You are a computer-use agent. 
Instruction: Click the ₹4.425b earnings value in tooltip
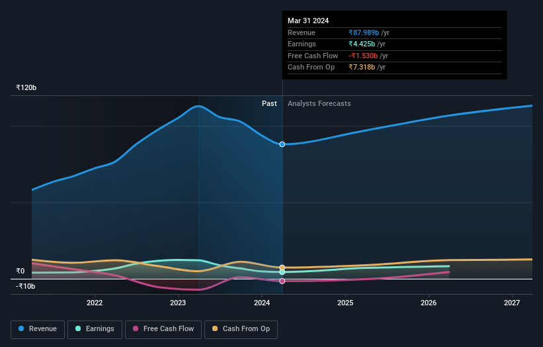(x=362, y=44)
